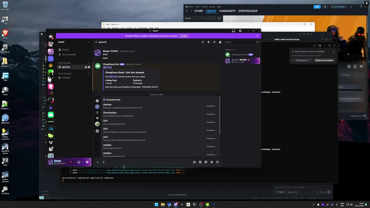Open Termius Changelog link
The height and width of the screenshot is (208, 370).
click(x=302, y=60)
